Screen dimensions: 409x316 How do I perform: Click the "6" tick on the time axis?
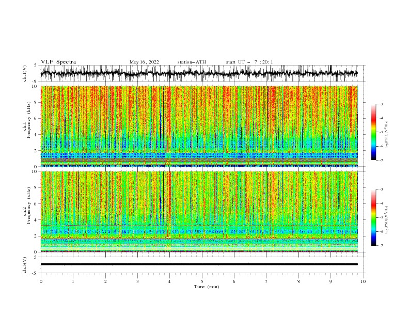(234, 281)
